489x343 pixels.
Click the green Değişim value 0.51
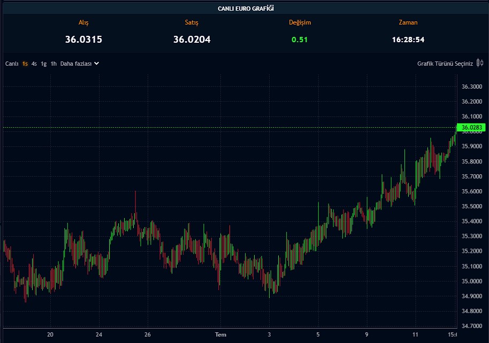(300, 40)
